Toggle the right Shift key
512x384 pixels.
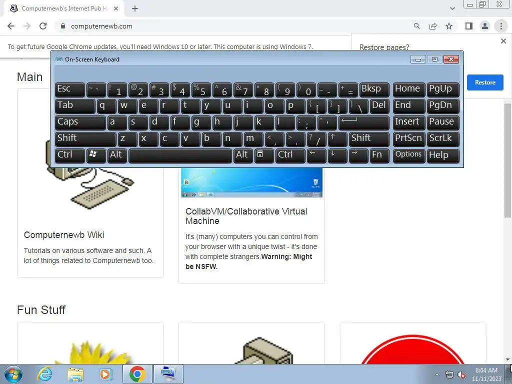tap(369, 139)
